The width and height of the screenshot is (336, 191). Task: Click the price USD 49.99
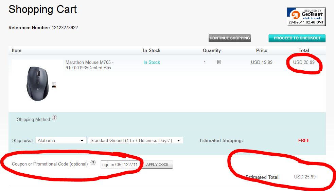coord(262,63)
